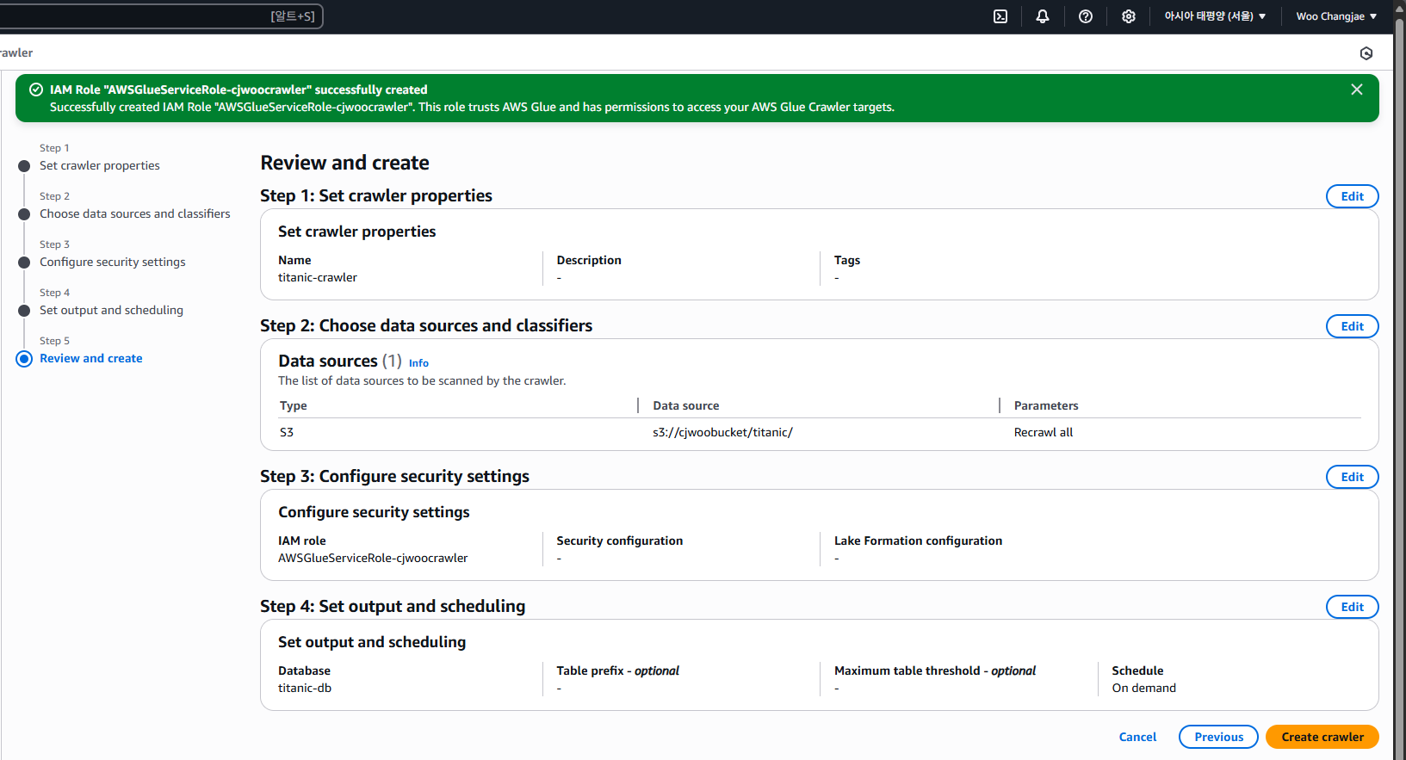This screenshot has height=760, width=1406.
Task: Open the Data sources Info link
Action: tap(418, 363)
